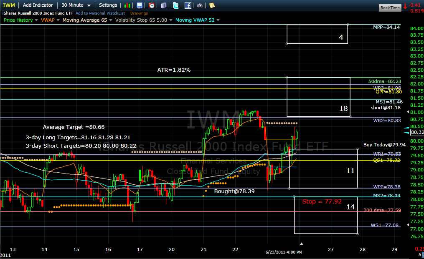Click date label 13 on time axis
424x259 pixels.
point(13,249)
